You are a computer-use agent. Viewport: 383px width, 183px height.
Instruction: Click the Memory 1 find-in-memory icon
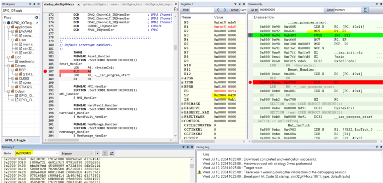coord(105,154)
